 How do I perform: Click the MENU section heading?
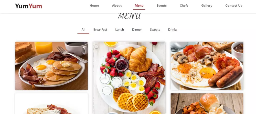(x=129, y=16)
